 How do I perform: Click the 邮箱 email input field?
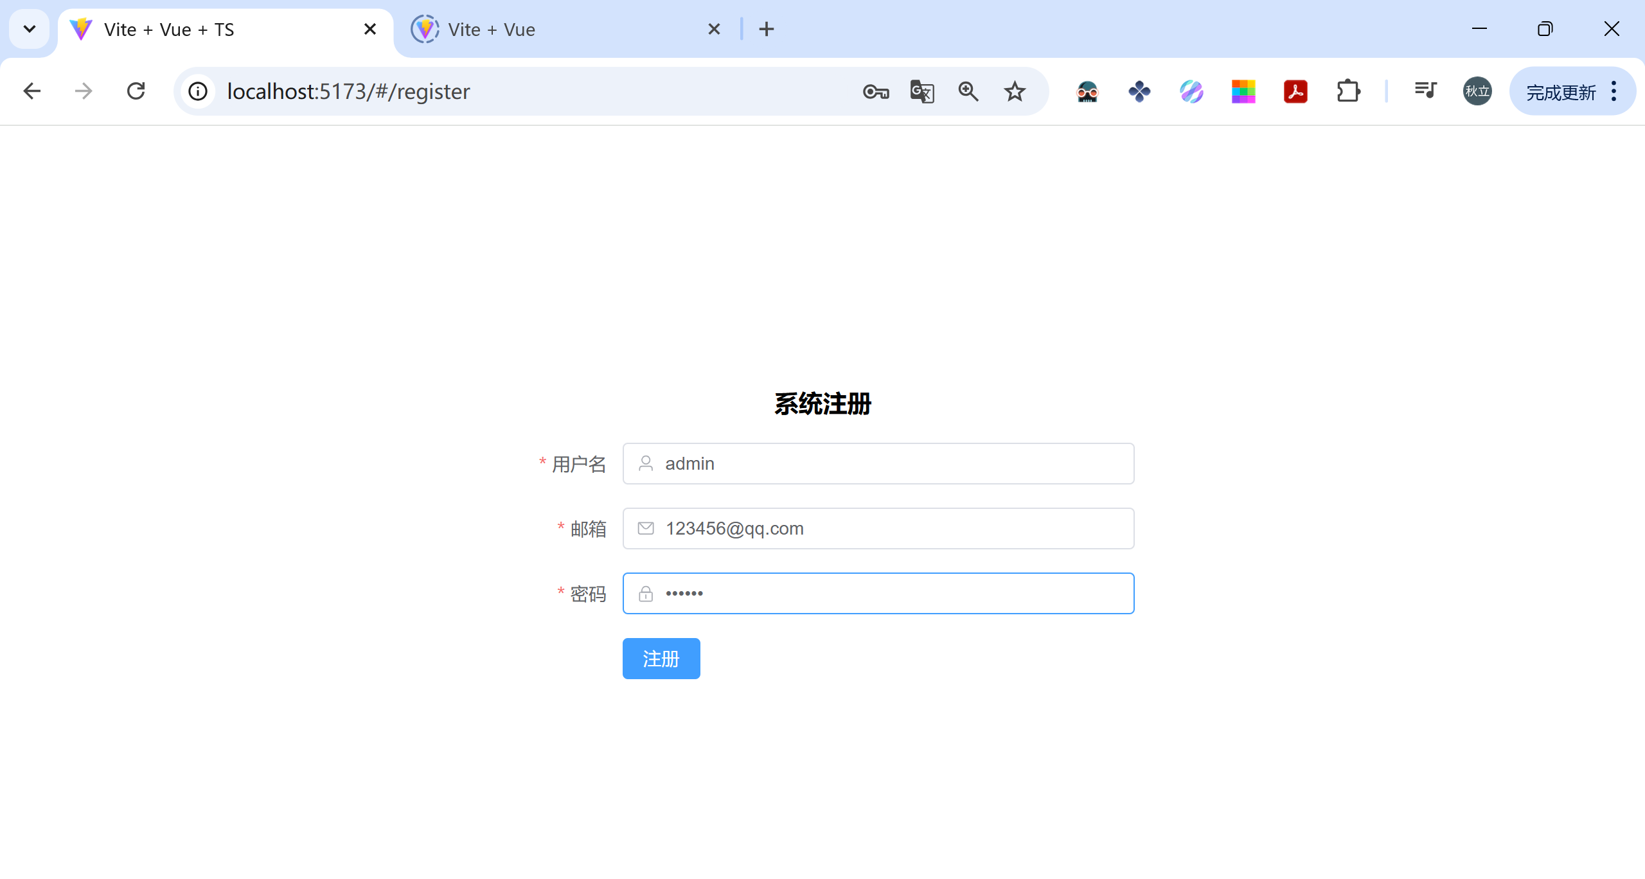[x=878, y=528]
